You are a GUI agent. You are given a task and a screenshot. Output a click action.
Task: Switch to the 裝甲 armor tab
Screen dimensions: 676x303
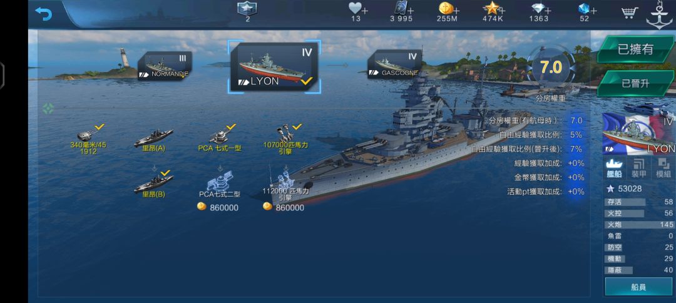(638, 168)
